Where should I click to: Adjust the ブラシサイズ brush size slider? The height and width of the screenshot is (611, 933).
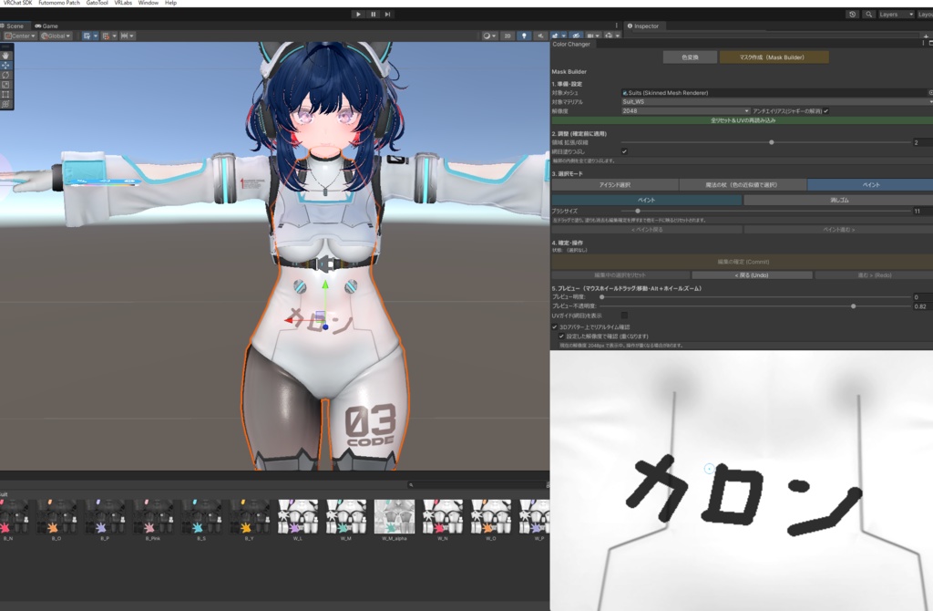pyautogui.click(x=637, y=211)
